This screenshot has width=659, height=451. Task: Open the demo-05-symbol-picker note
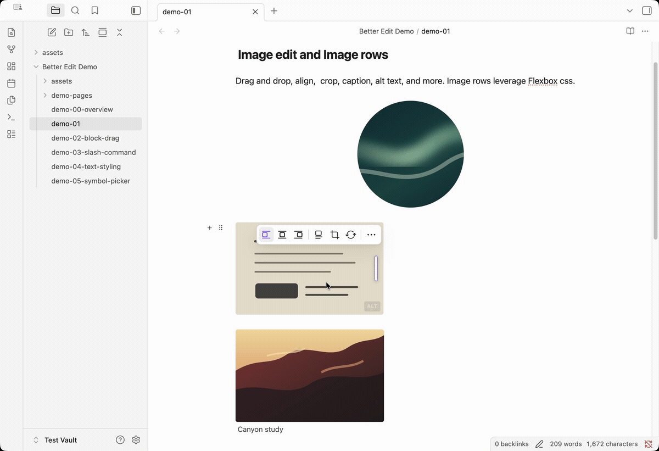click(90, 181)
